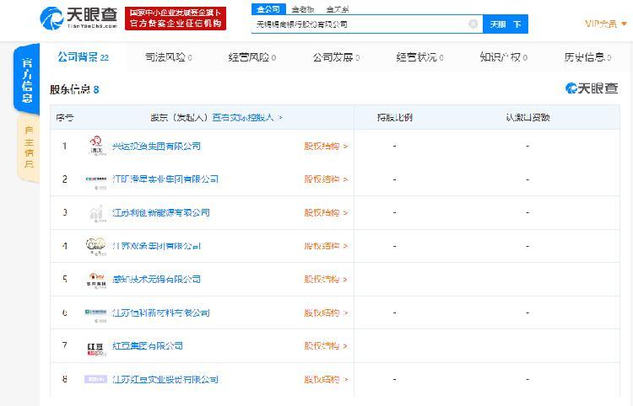Open the 知识产权 tab
The height and width of the screenshot is (406, 633).
click(x=504, y=57)
